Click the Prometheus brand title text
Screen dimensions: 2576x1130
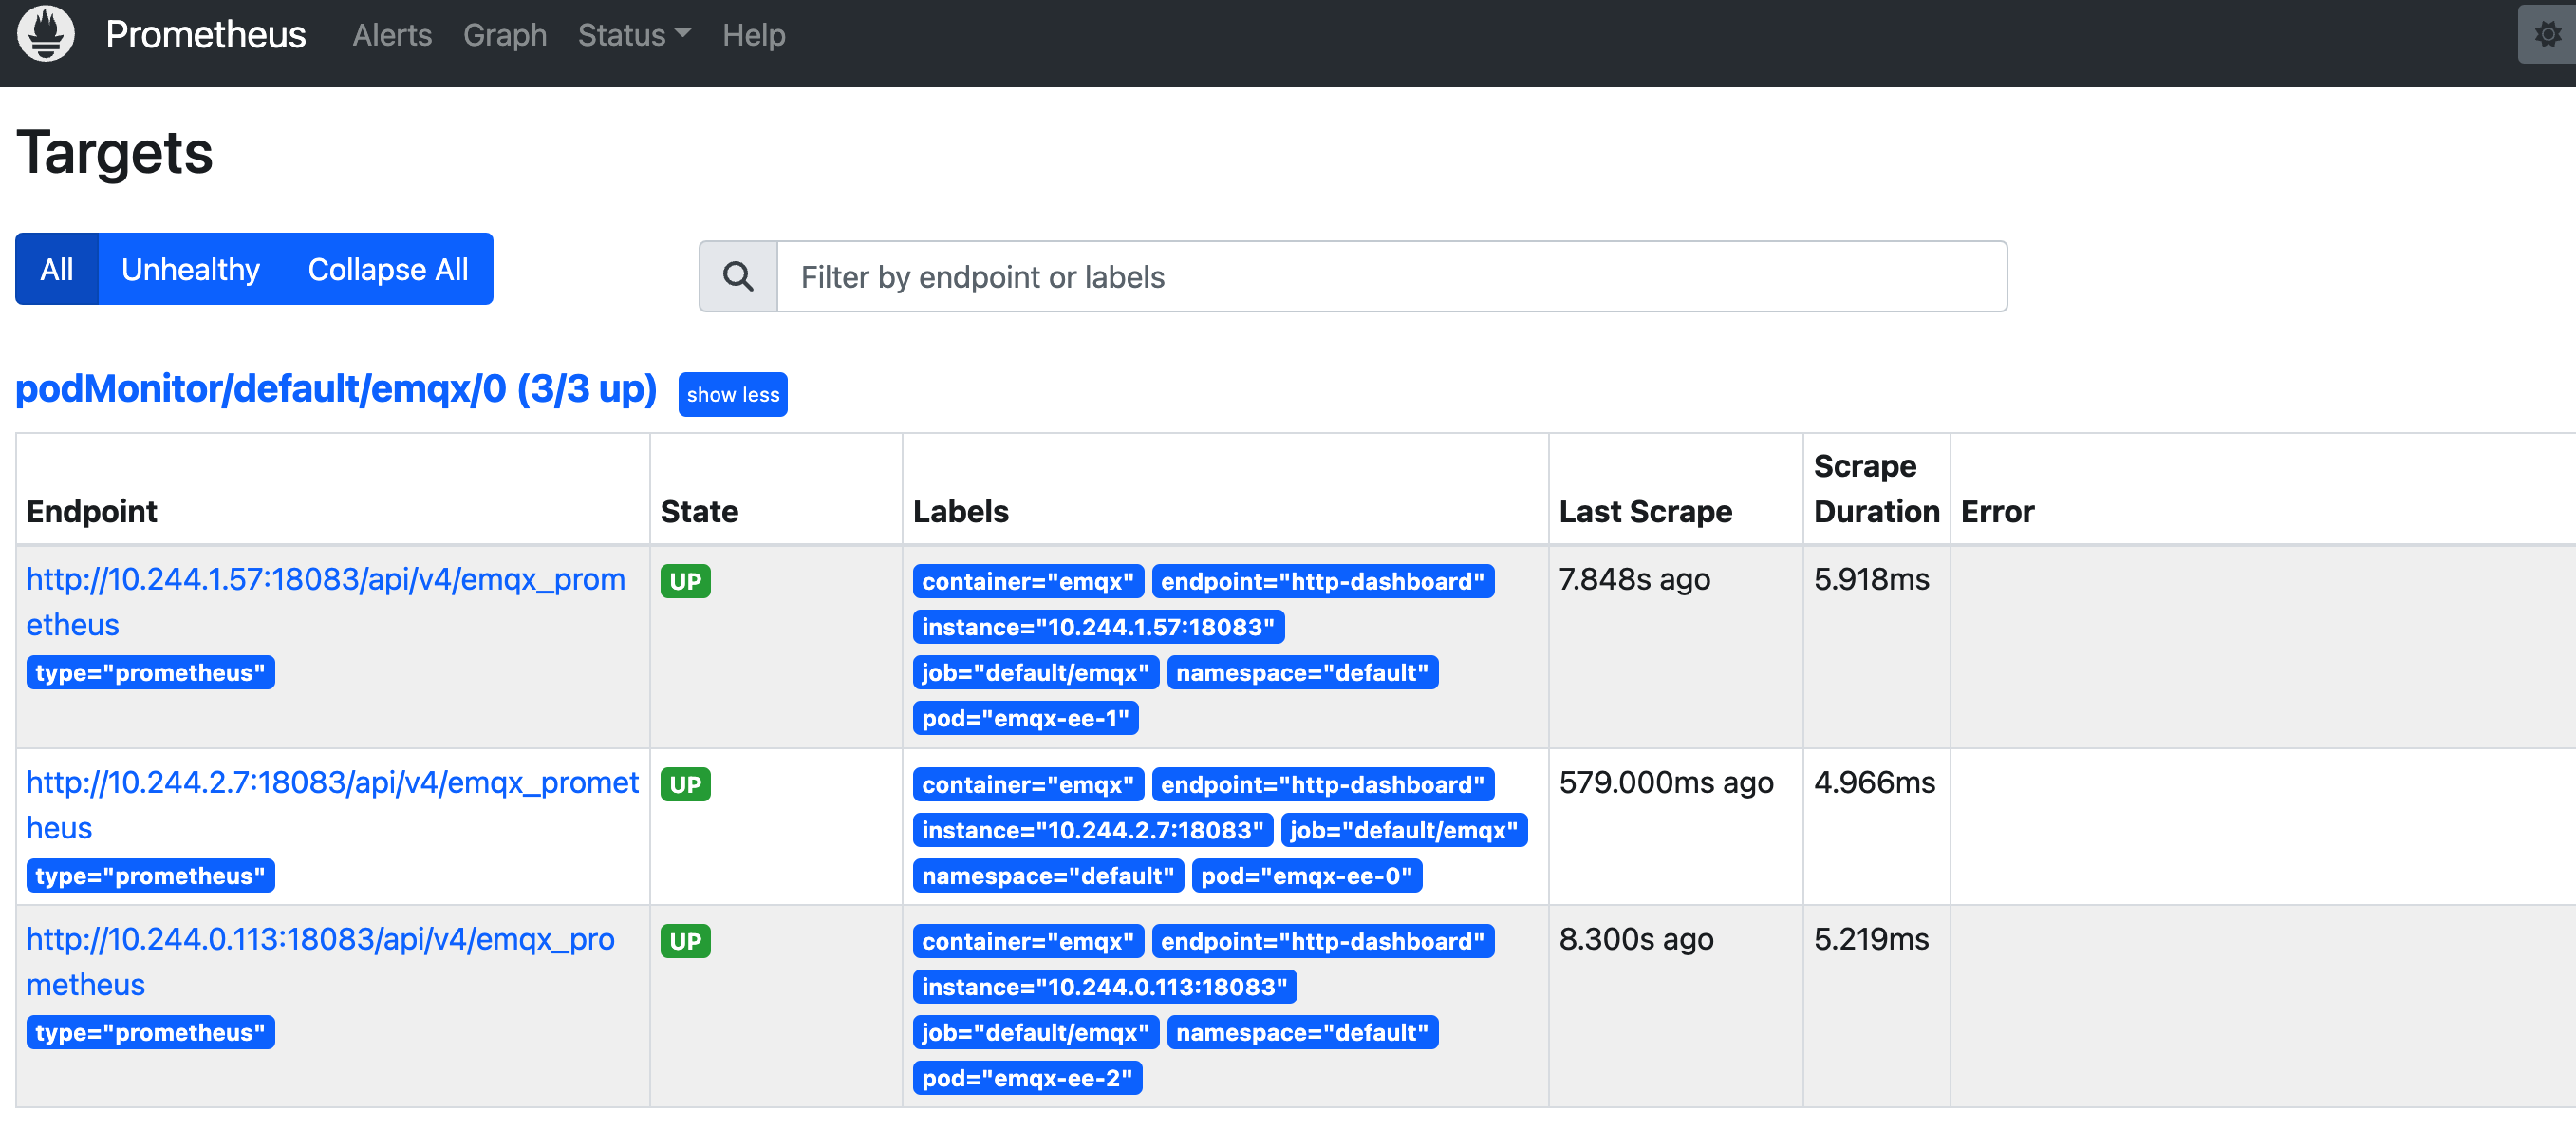tap(205, 35)
